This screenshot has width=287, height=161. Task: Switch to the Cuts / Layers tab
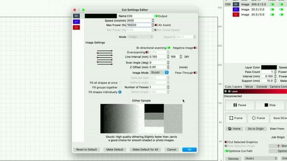[233, 87]
